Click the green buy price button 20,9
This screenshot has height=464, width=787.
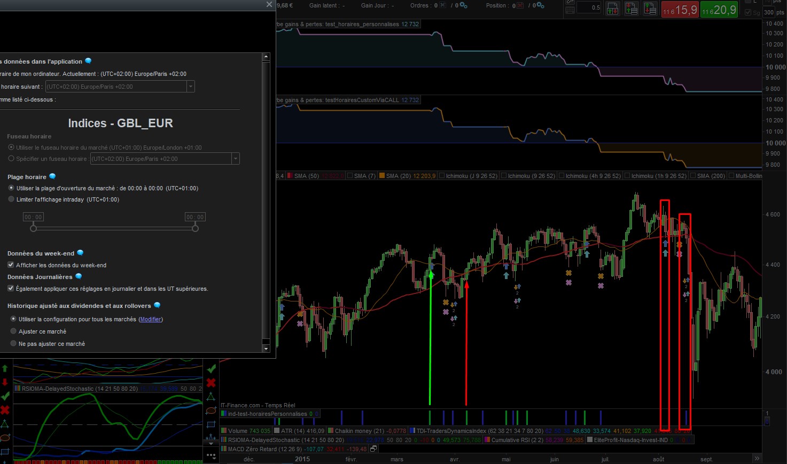point(719,10)
